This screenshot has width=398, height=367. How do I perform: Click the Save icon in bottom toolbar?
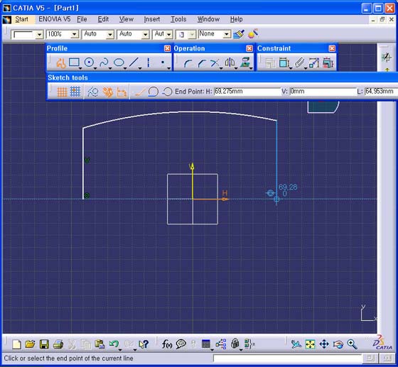[44, 344]
